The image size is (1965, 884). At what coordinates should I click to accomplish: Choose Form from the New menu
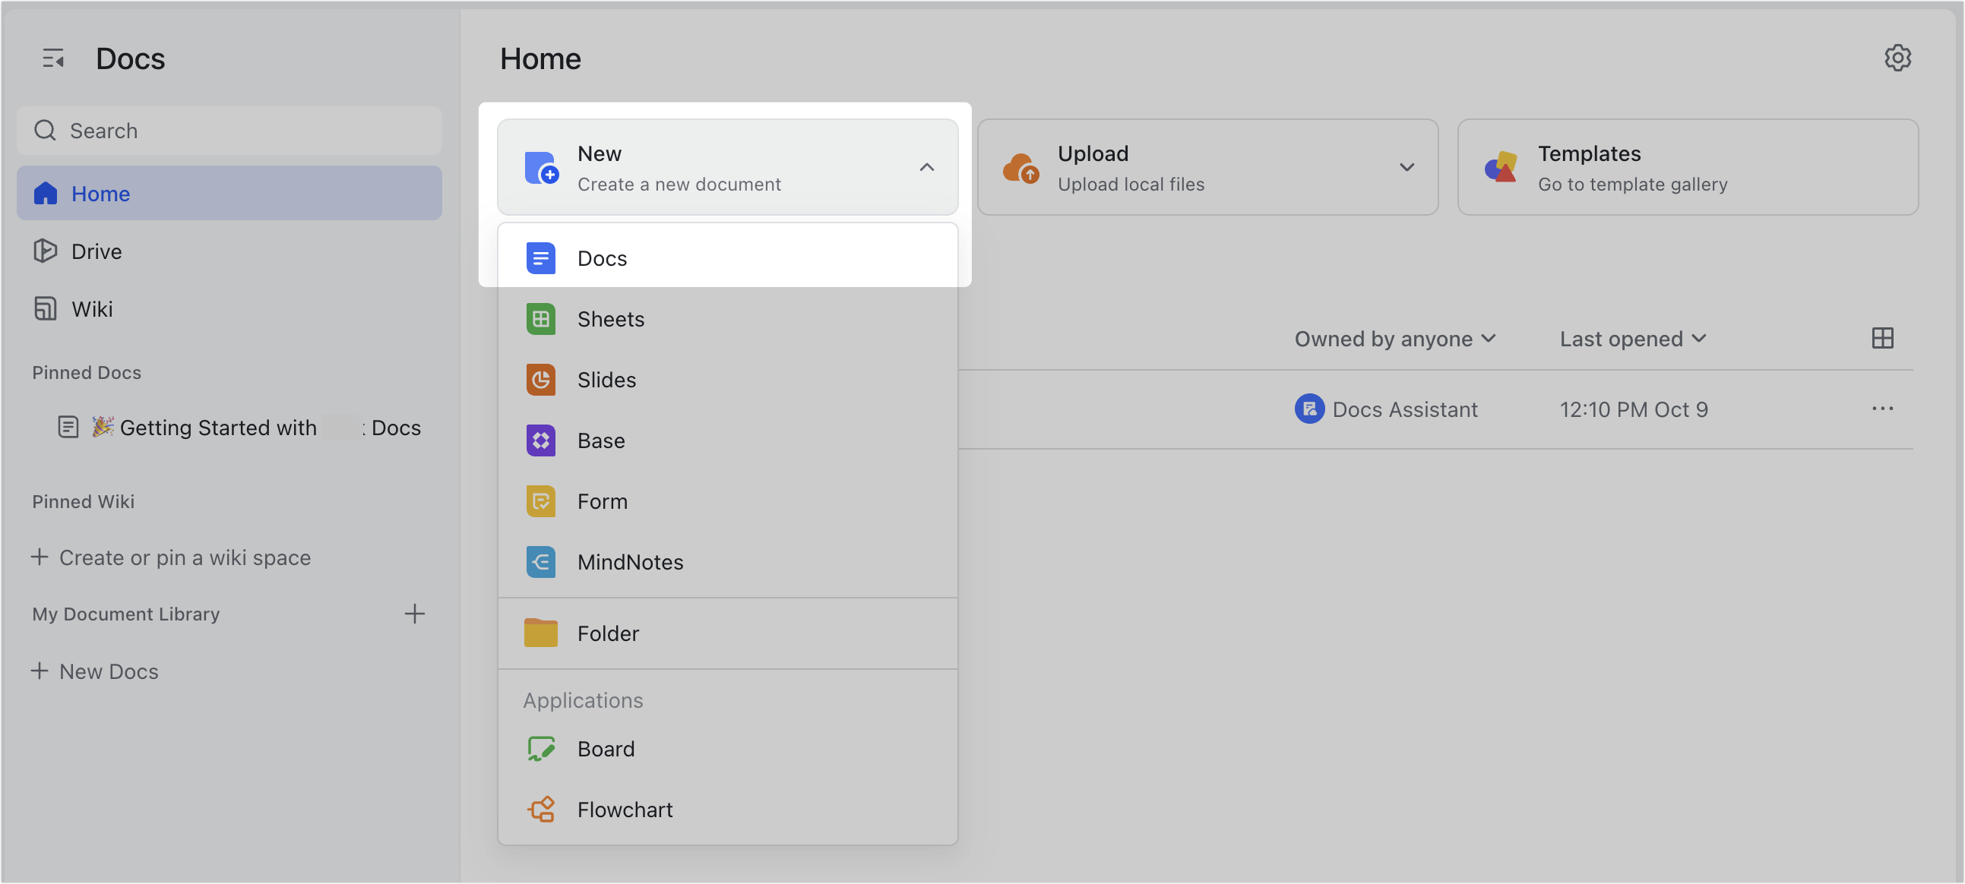(728, 501)
